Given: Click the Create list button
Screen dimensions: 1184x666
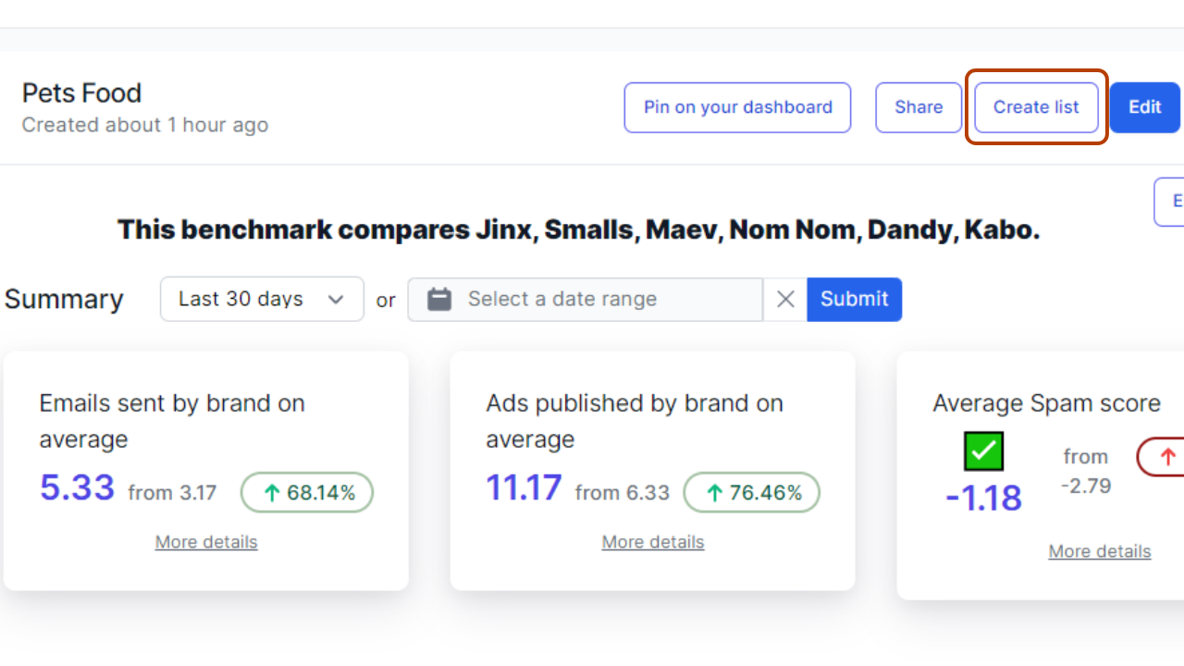Looking at the screenshot, I should point(1036,107).
